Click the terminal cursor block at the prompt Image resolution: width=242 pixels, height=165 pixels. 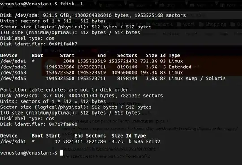point(61,152)
